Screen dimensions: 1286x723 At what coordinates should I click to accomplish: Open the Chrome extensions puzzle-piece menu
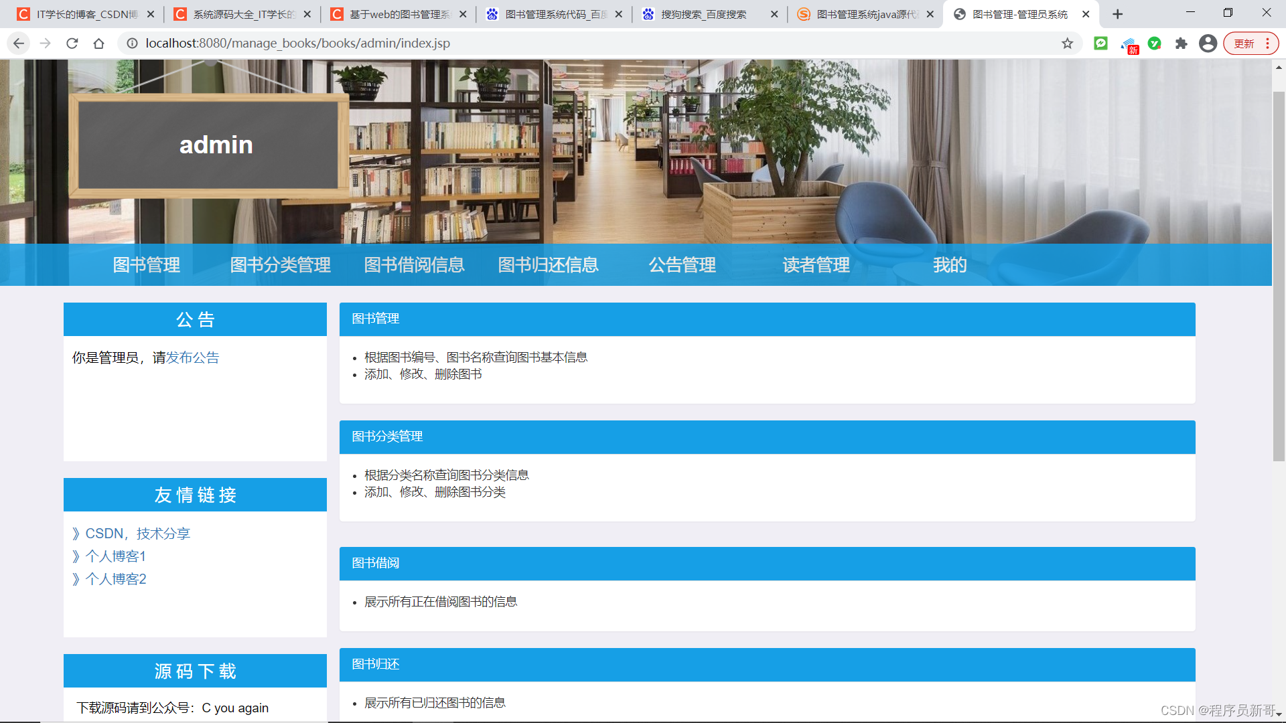pyautogui.click(x=1182, y=43)
